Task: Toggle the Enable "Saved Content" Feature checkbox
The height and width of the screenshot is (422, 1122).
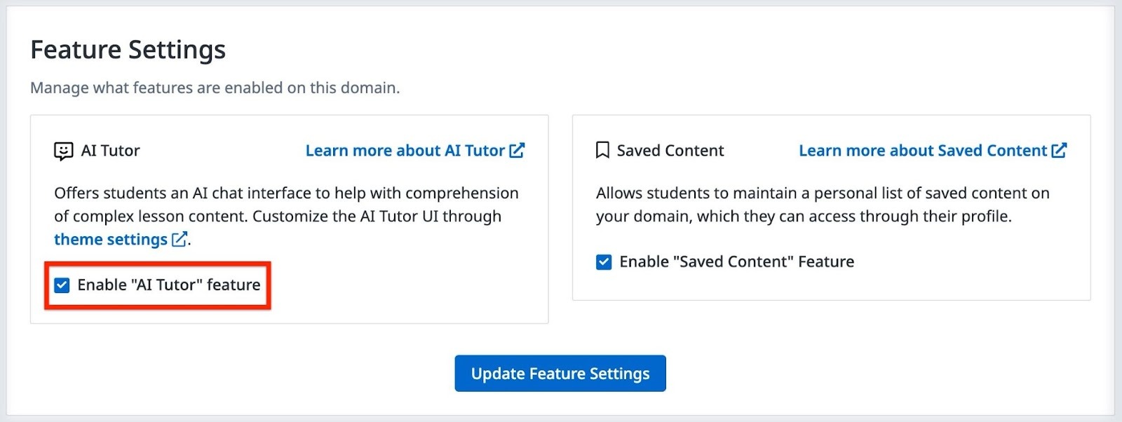Action: click(604, 262)
